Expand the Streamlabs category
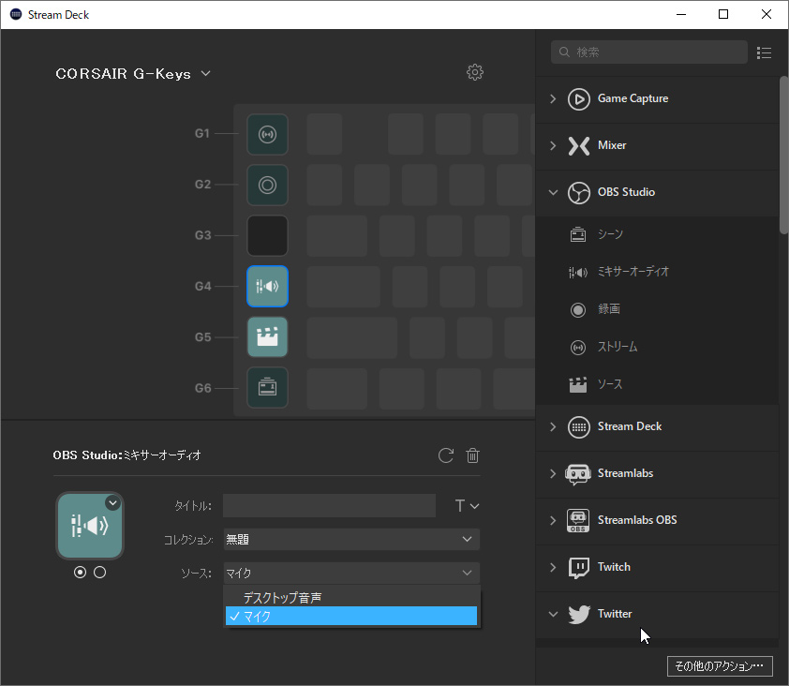The height and width of the screenshot is (686, 789). (x=553, y=474)
